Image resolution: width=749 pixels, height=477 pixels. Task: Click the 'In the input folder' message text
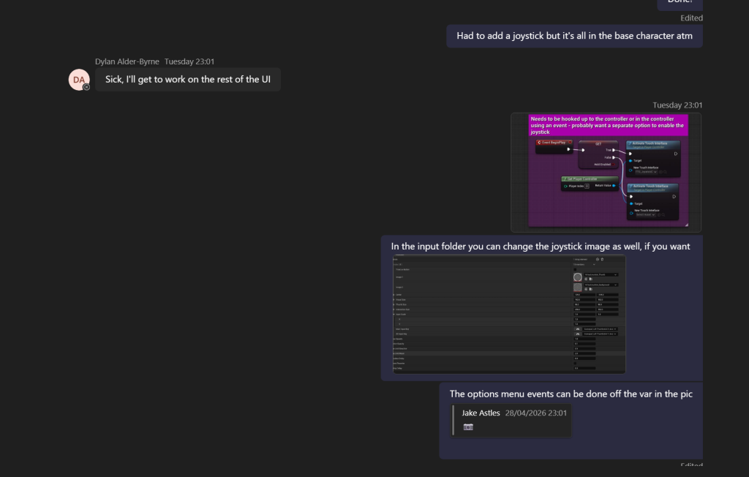541,246
